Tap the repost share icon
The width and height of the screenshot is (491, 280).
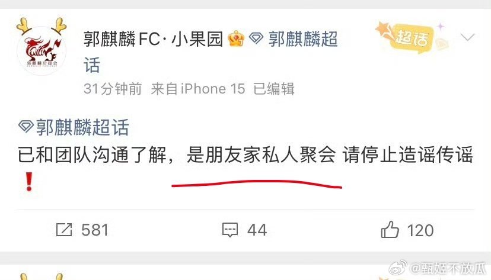tap(64, 230)
